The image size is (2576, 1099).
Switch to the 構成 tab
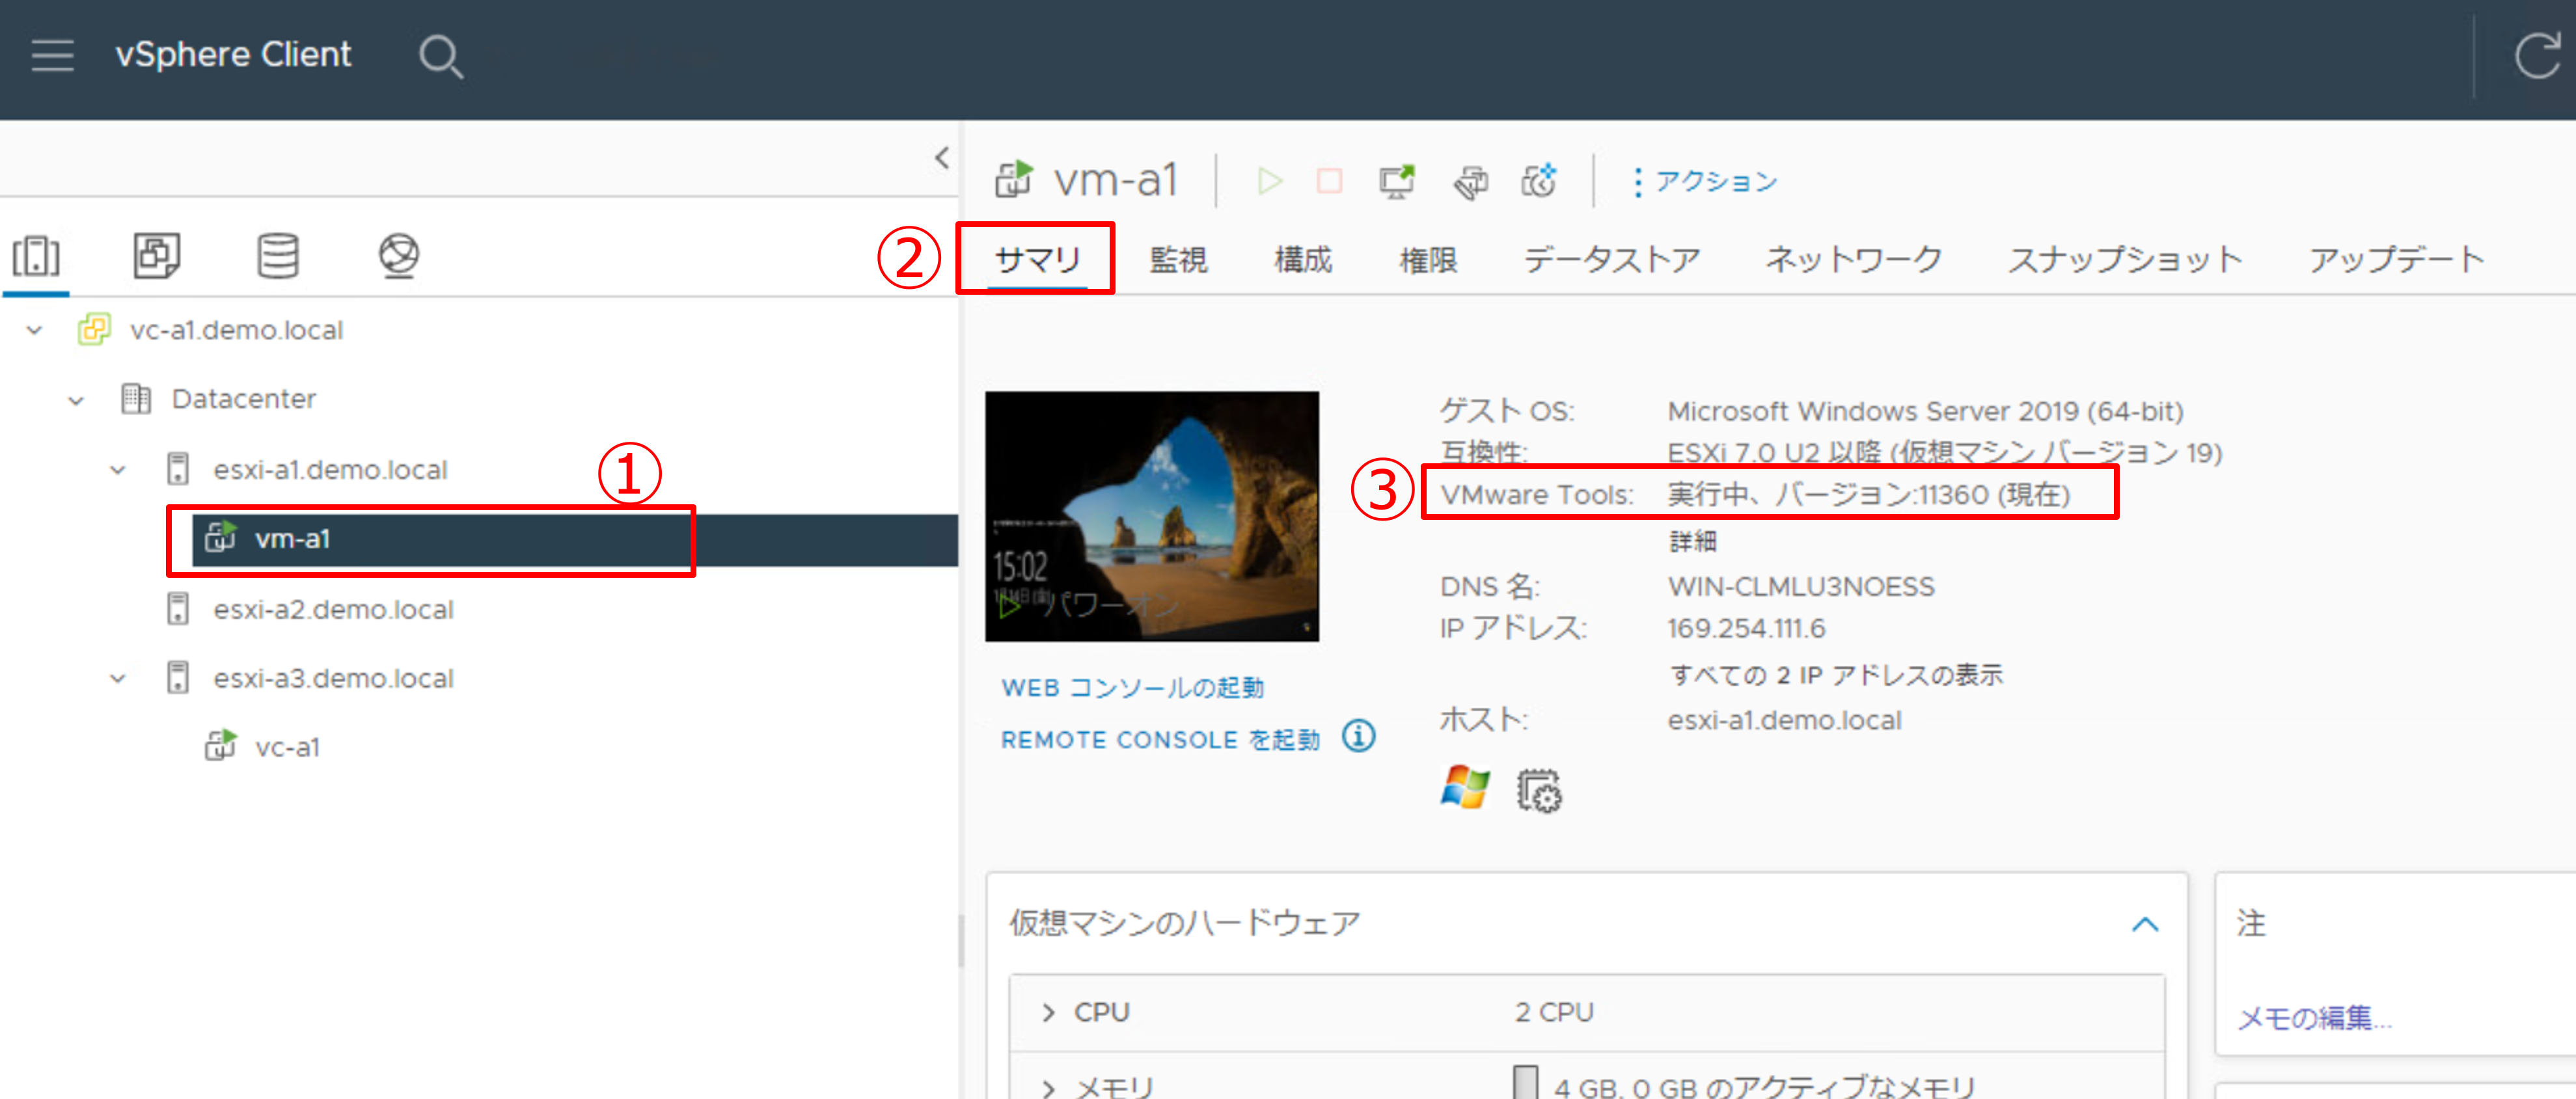1303,260
